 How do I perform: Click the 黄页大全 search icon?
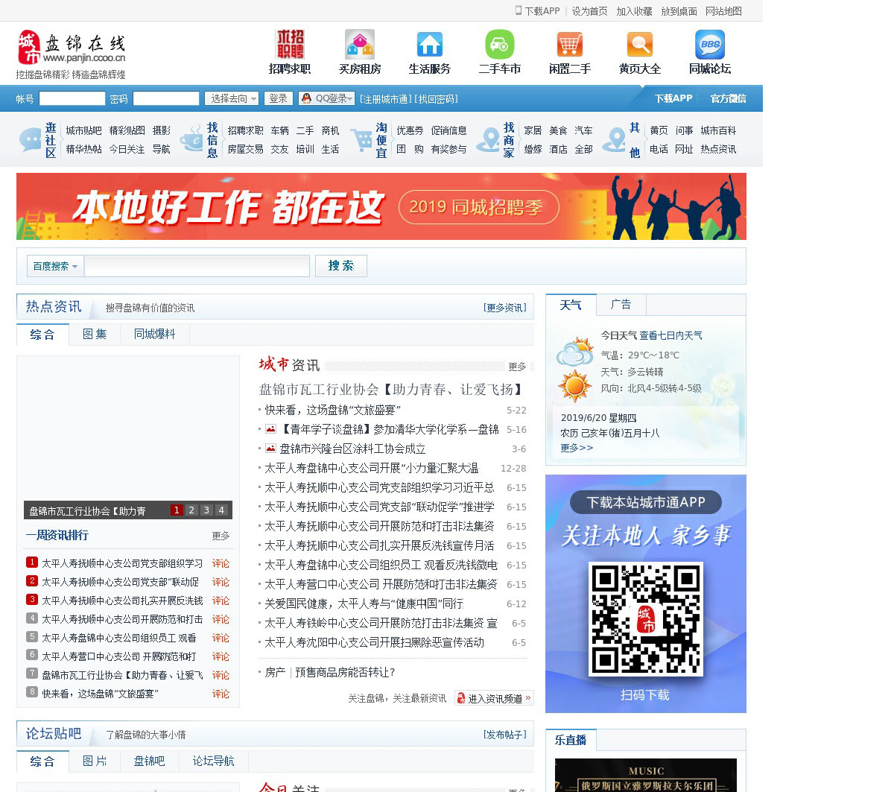point(639,45)
